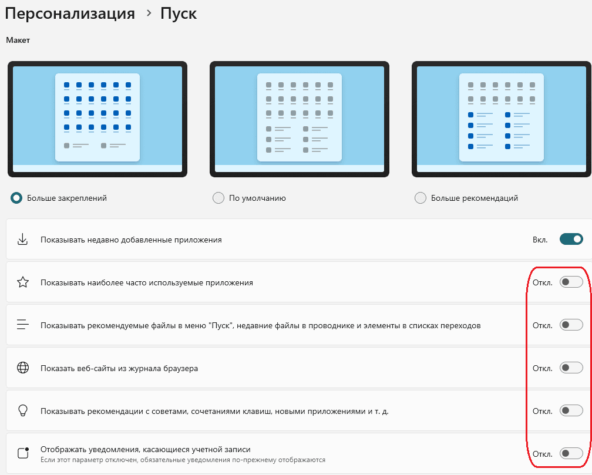592x475 pixels.
Task: Click "Показывать наиболее часто используемые приложения" text
Action: tap(147, 283)
